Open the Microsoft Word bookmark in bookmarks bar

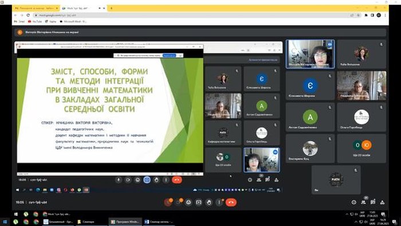click(73, 21)
